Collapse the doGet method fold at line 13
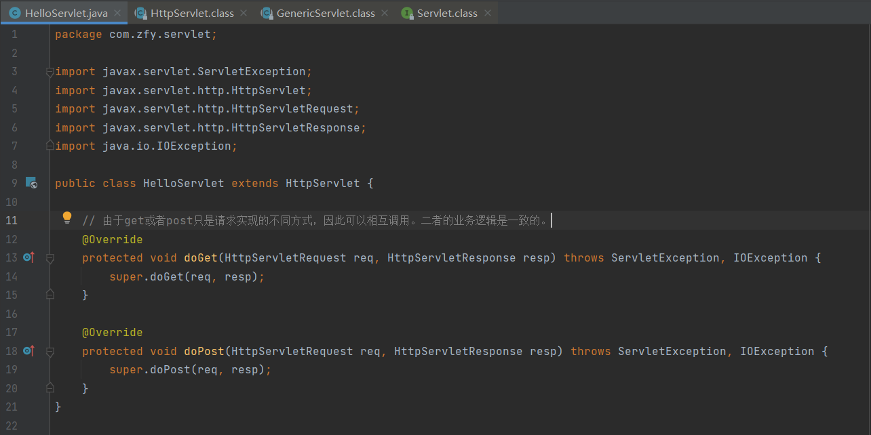Viewport: 871px width, 435px height. 50,258
